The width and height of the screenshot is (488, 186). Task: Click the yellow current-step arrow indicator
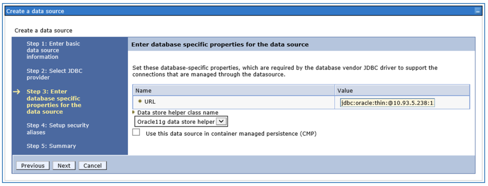pos(16,92)
